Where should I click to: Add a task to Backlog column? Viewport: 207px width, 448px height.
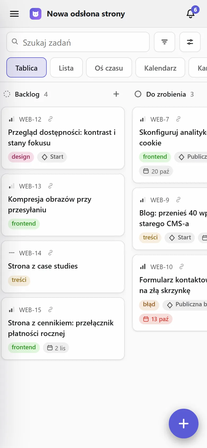tap(116, 94)
